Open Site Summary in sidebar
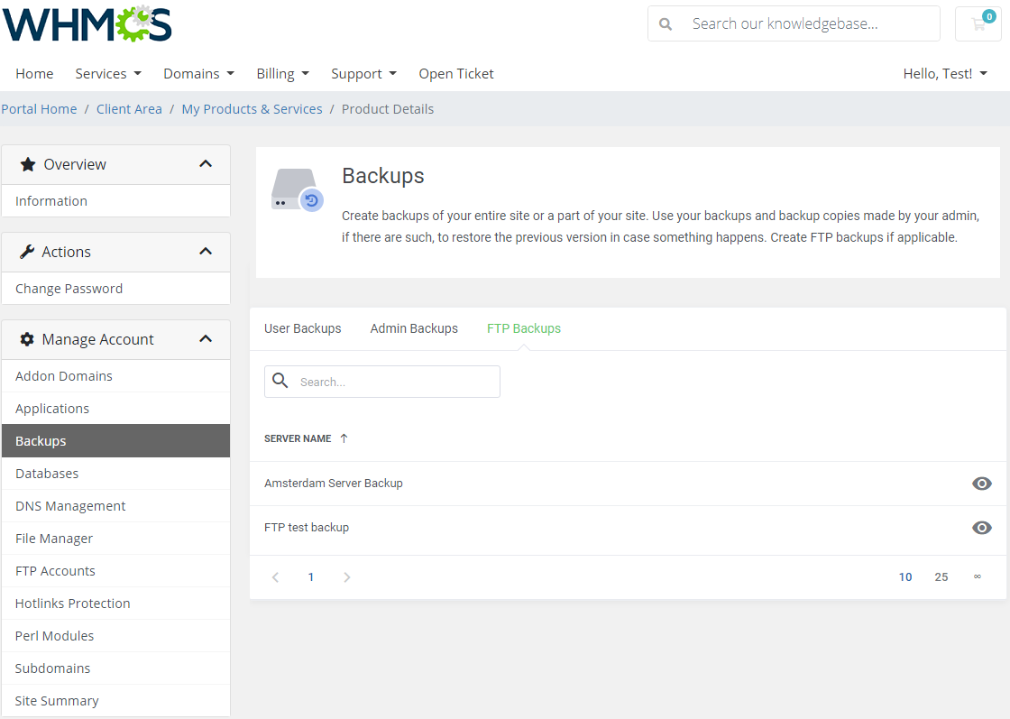 pos(116,700)
